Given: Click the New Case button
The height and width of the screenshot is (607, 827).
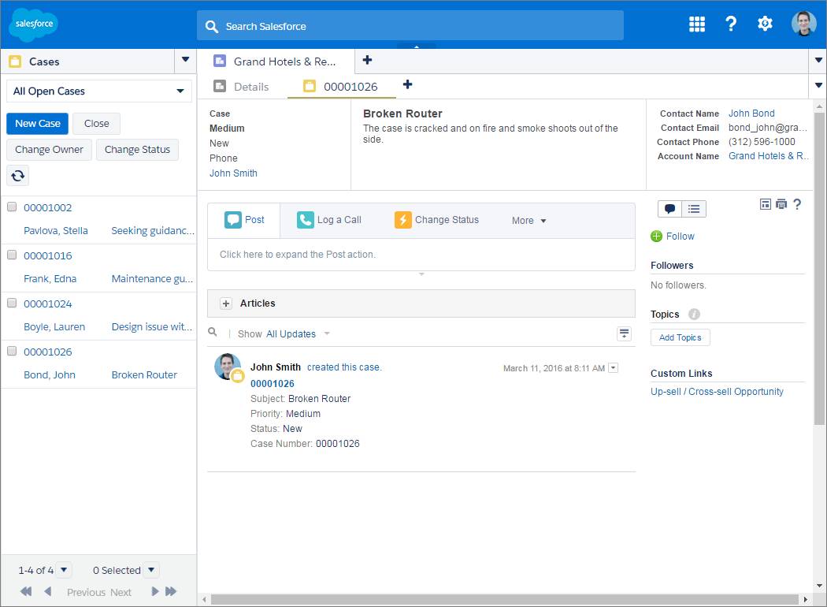Looking at the screenshot, I should [x=38, y=124].
